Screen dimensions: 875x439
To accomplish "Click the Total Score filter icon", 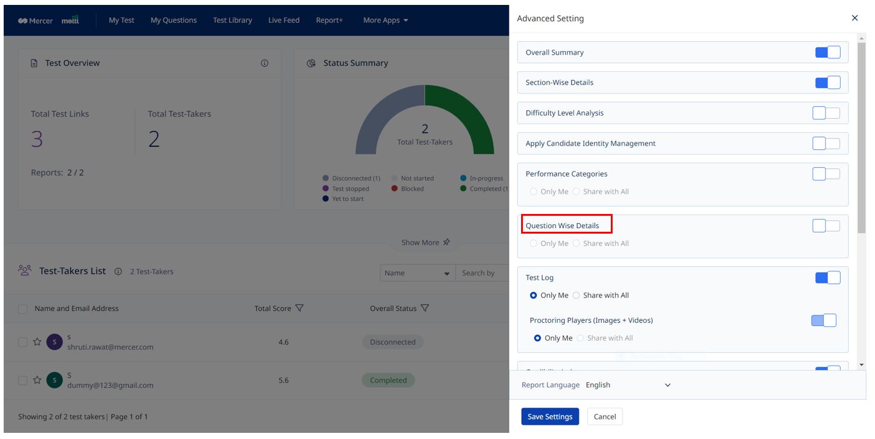I will [x=299, y=308].
